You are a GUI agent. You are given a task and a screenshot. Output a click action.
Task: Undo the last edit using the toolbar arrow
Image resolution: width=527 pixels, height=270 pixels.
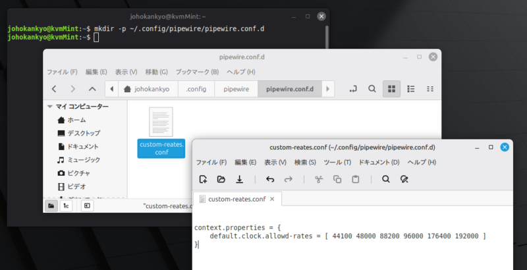[x=270, y=179]
